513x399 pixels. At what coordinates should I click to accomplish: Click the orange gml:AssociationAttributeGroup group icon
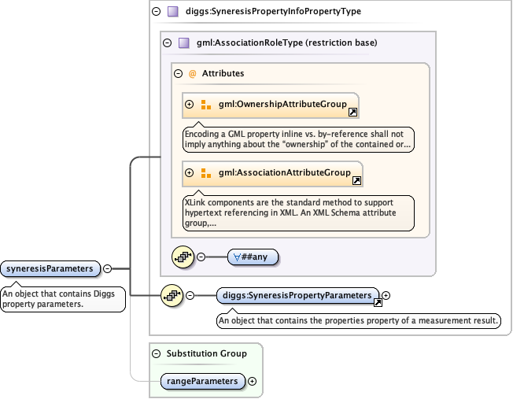[x=205, y=173]
